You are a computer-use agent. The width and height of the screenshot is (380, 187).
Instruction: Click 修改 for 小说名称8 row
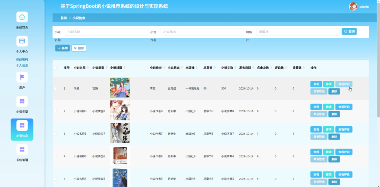(329, 107)
